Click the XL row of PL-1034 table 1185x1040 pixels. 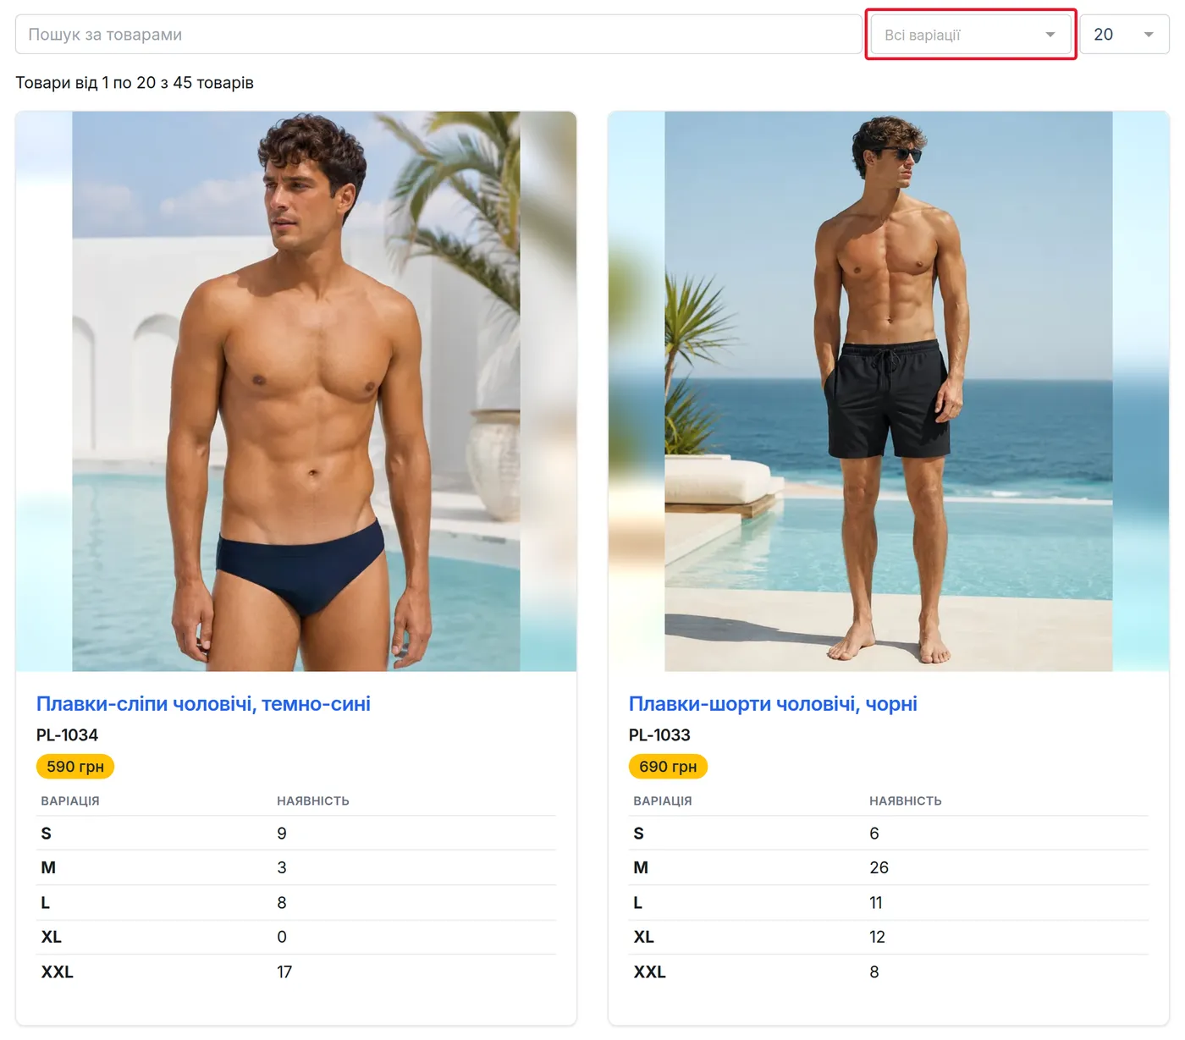coord(296,938)
